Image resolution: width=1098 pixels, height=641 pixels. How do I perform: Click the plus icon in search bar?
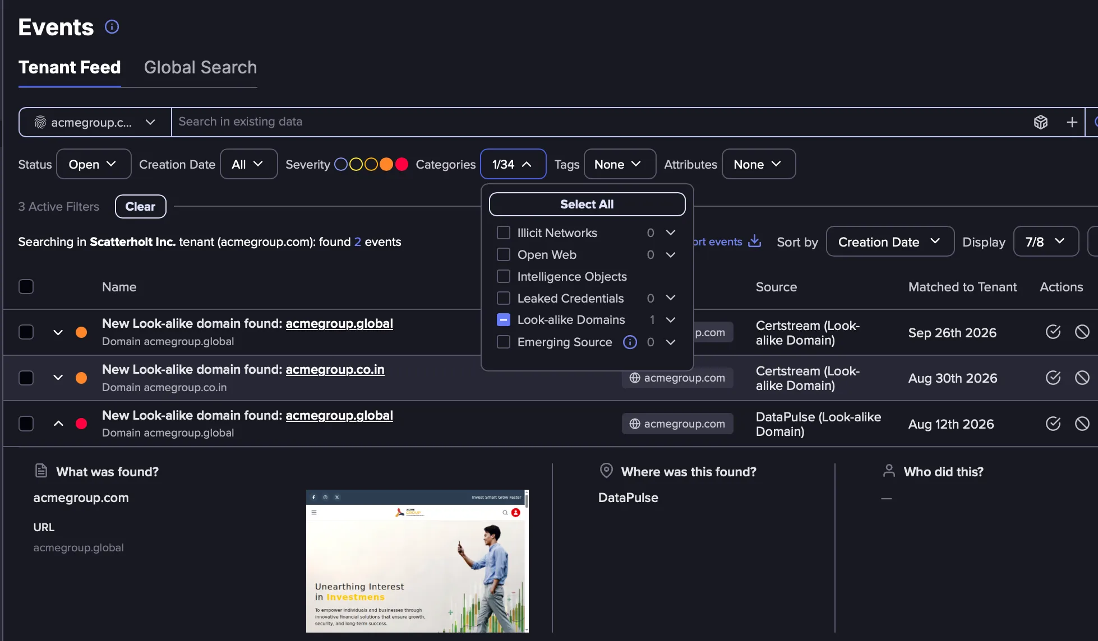[x=1072, y=122]
